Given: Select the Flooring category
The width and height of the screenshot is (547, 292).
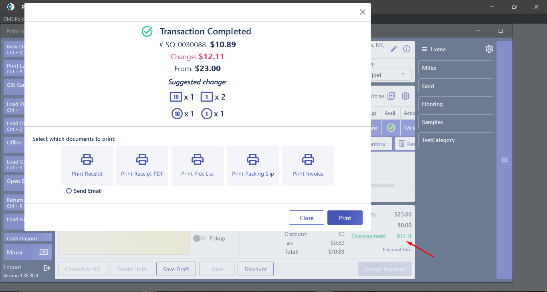Looking at the screenshot, I should pyautogui.click(x=456, y=104).
